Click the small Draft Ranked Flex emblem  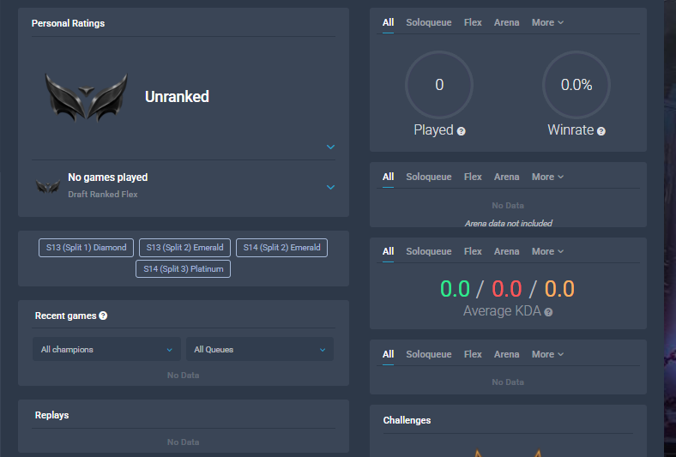pos(47,187)
